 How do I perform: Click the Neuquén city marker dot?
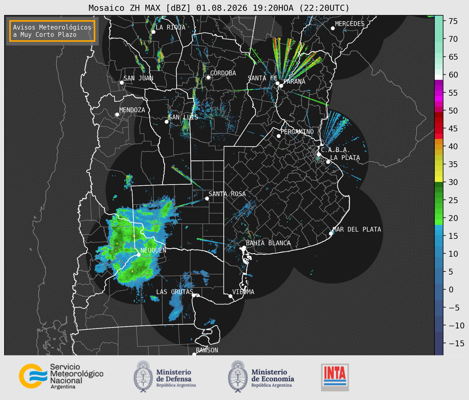[x=138, y=255]
